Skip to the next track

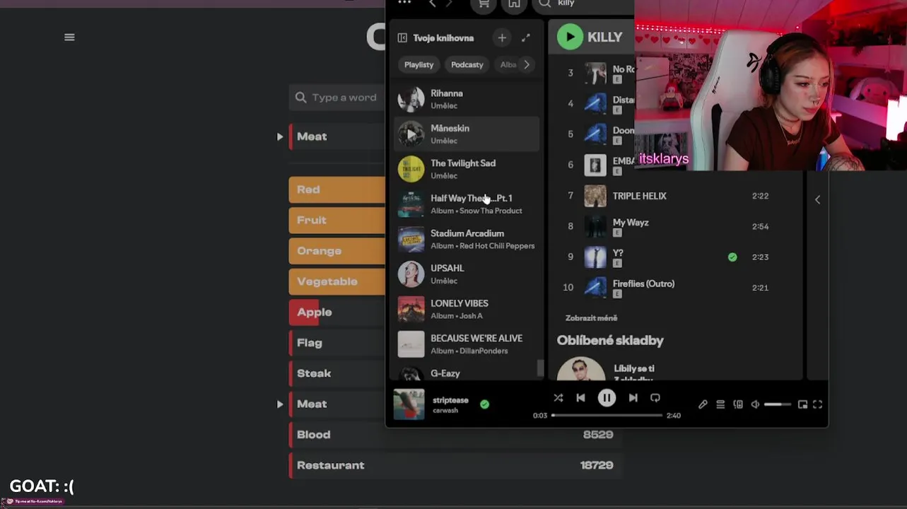[633, 398]
